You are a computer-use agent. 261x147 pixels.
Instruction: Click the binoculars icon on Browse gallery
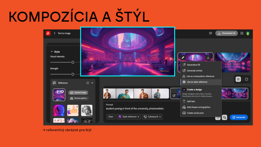(72, 98)
